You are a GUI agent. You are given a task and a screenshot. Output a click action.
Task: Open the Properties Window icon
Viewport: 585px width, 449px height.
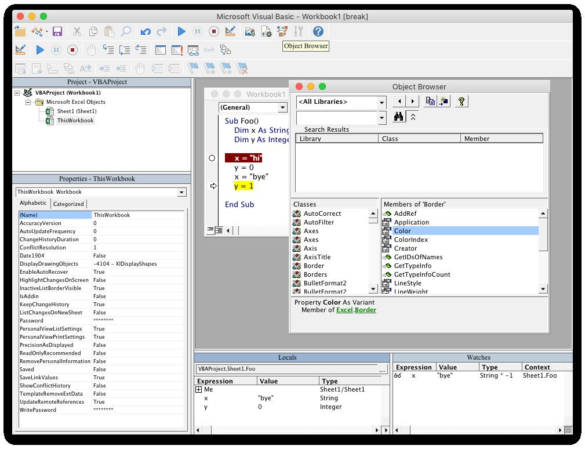pyautogui.click(x=266, y=31)
